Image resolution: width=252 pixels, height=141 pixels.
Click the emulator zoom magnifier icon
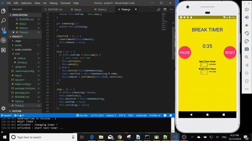point(247,57)
